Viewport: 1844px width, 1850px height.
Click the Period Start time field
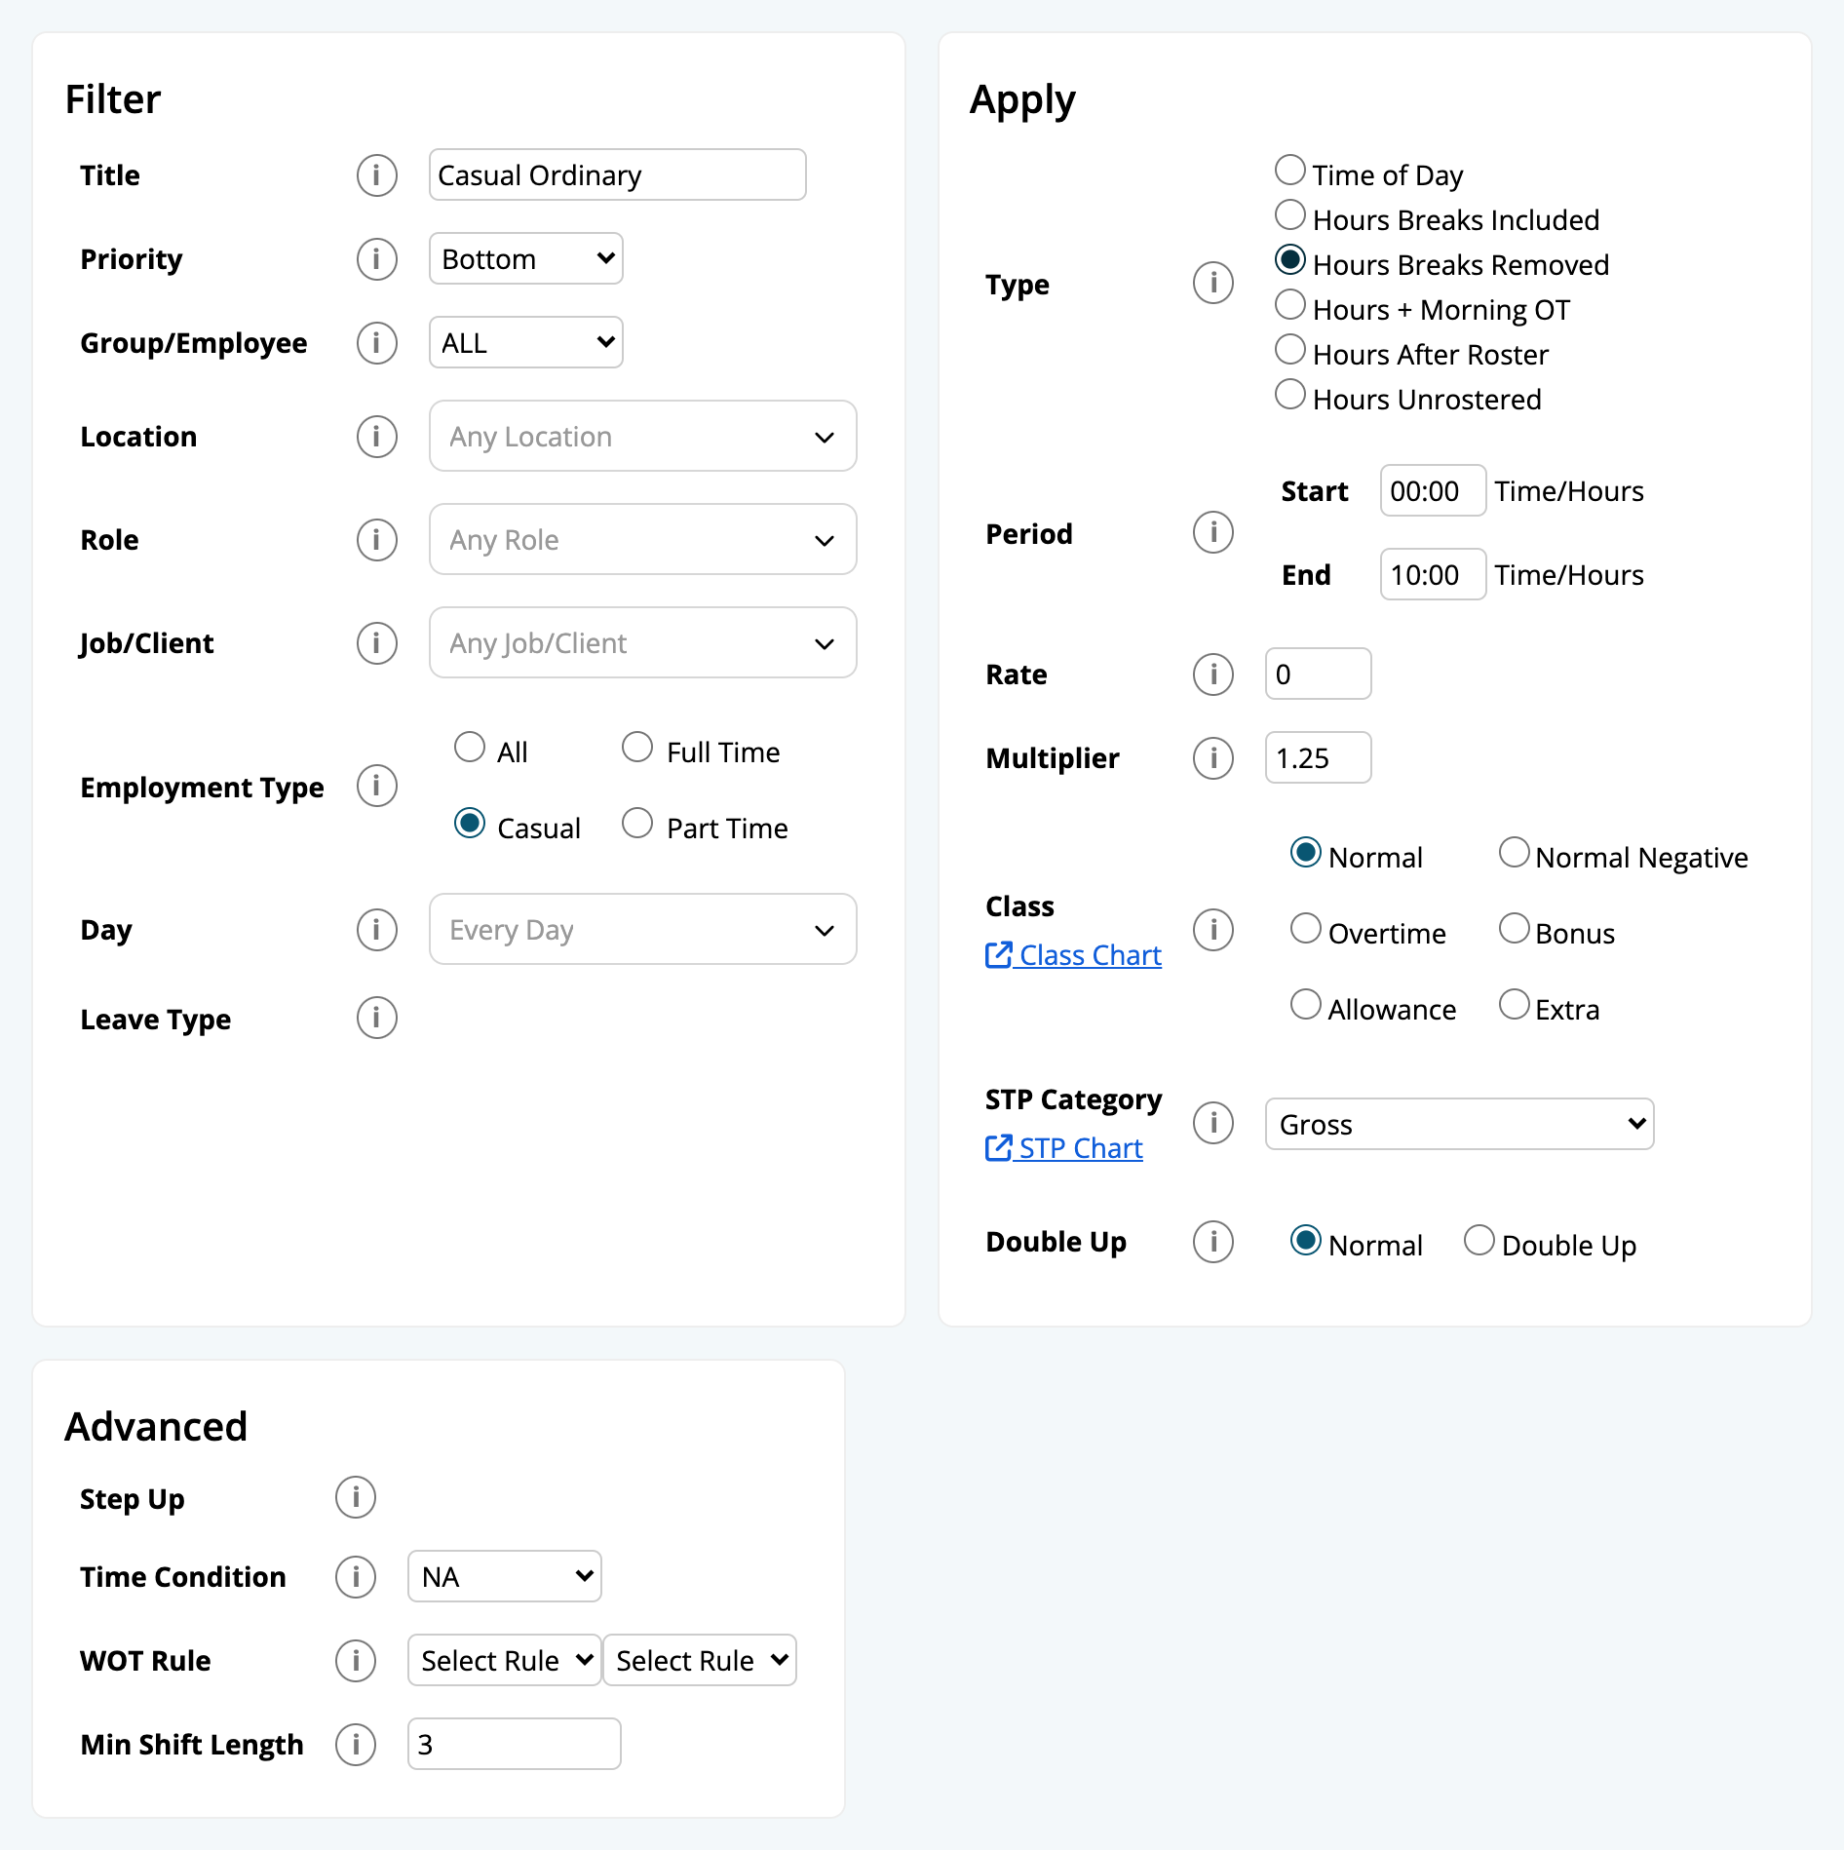(x=1434, y=491)
